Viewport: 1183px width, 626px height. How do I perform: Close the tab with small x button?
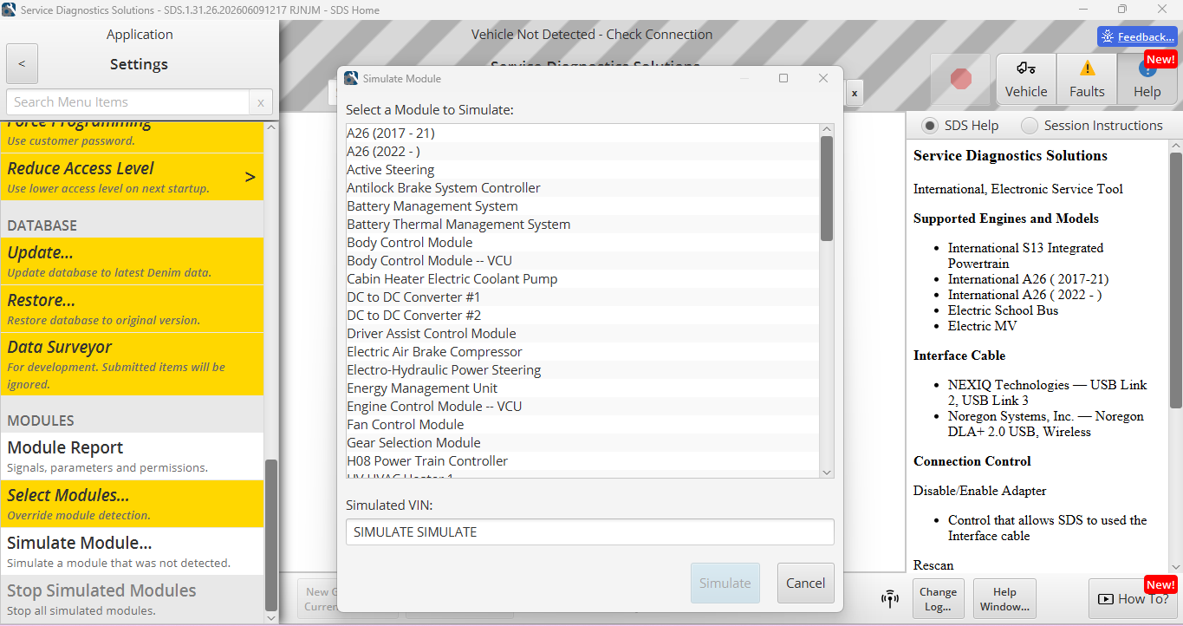854,93
